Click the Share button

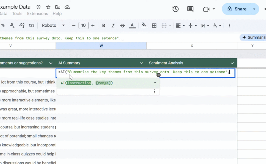[x=237, y=9]
